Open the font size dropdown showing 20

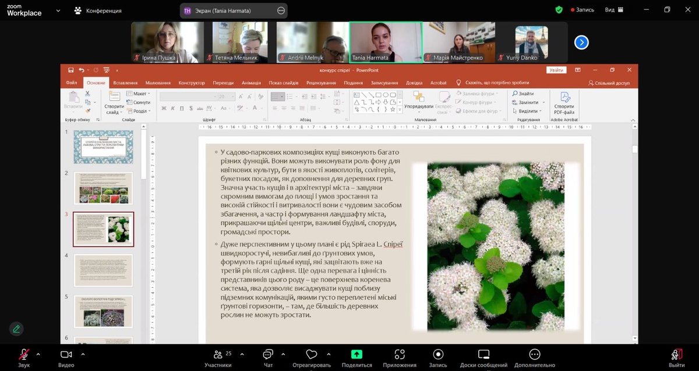226,97
